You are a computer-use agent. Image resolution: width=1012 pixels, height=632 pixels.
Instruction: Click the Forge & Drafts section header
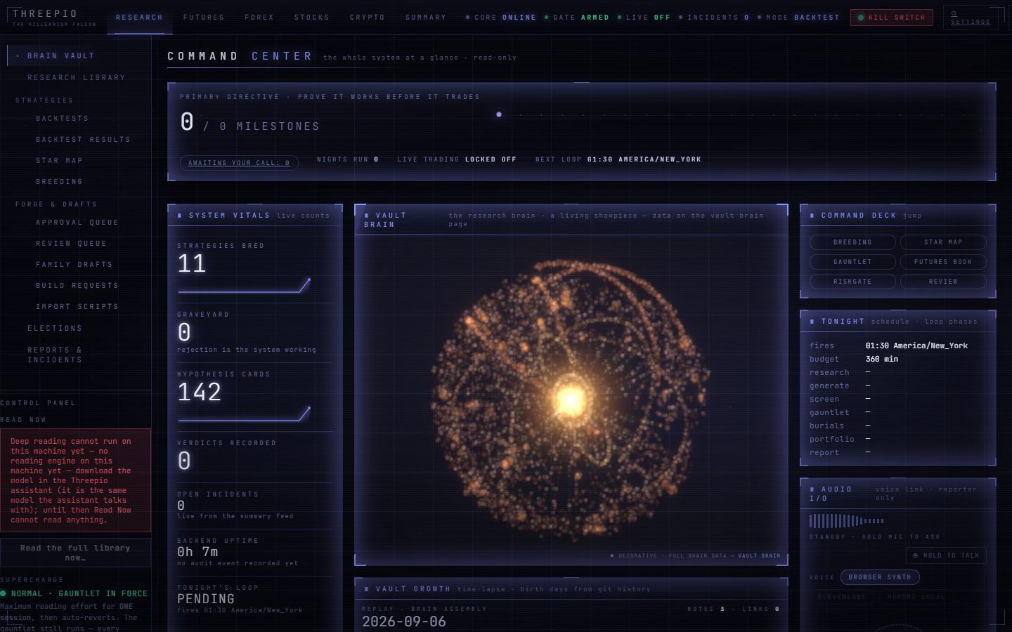tap(56, 204)
